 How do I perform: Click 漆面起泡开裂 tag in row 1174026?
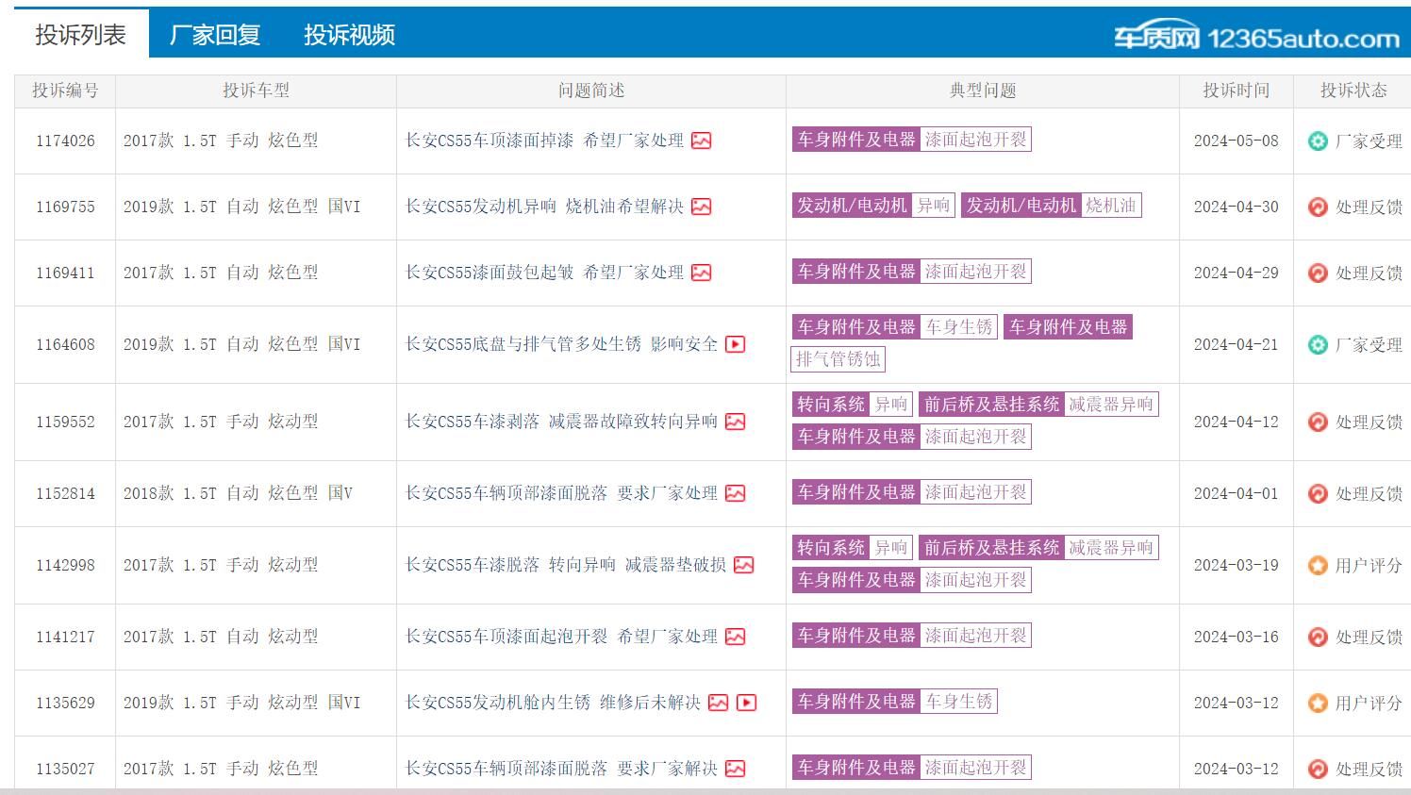976,140
